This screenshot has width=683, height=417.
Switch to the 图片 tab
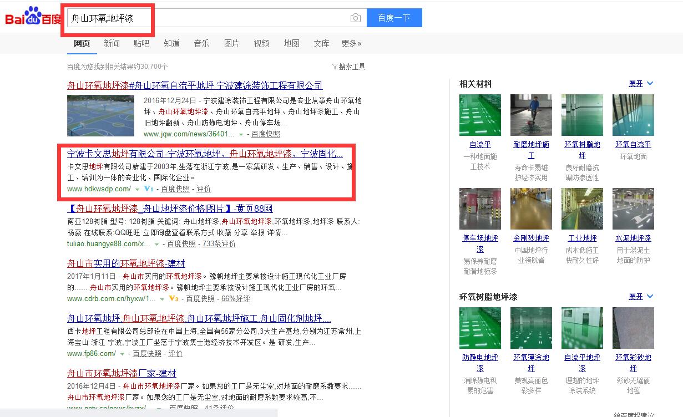(231, 43)
